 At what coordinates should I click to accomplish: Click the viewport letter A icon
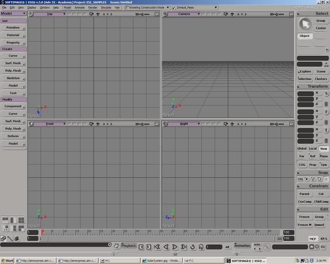31,14
